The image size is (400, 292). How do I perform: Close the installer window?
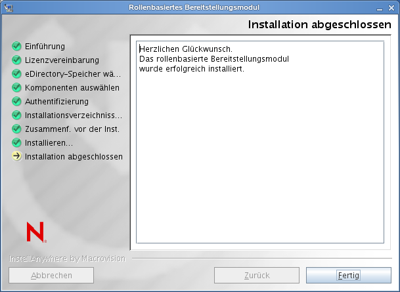click(391, 8)
